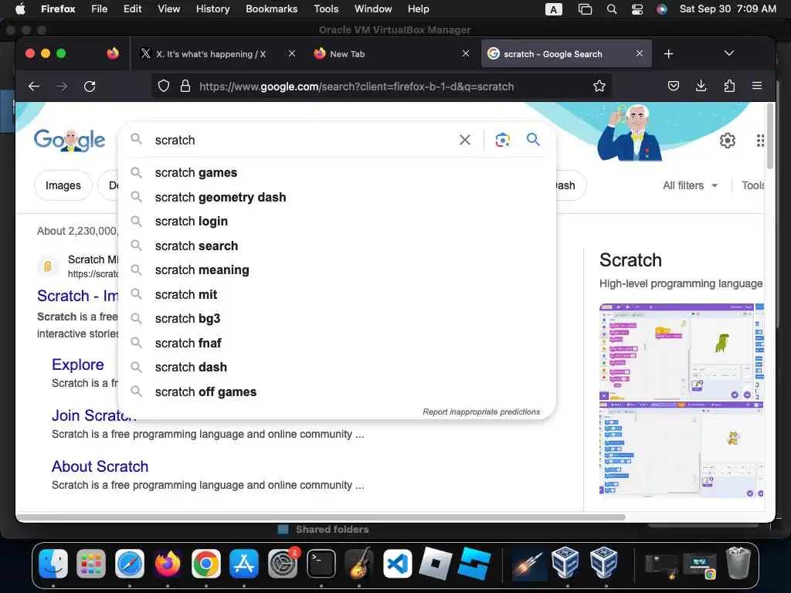The width and height of the screenshot is (791, 593).
Task: Open the Pocket save icon
Action: pyautogui.click(x=673, y=86)
